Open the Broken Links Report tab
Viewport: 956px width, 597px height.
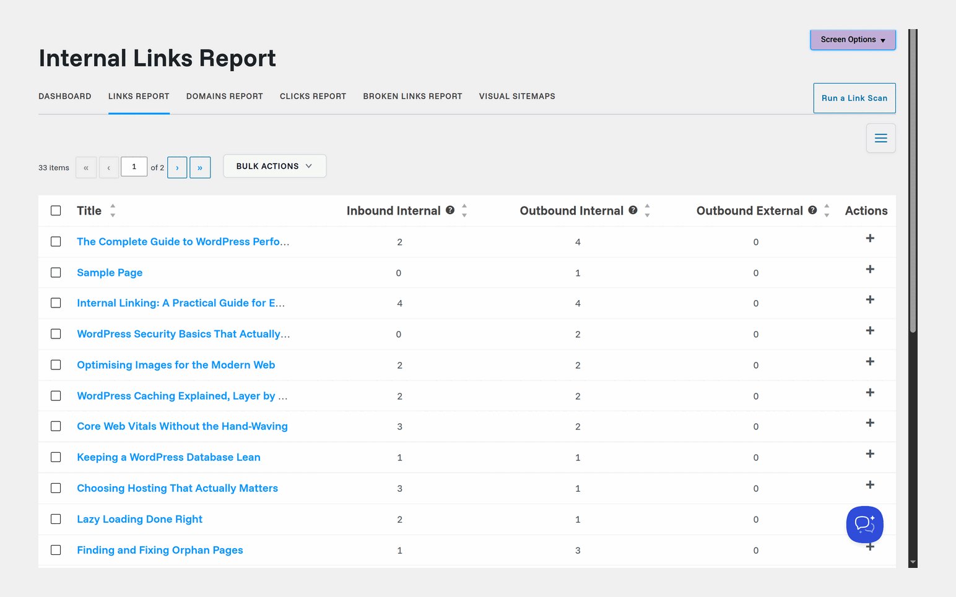pyautogui.click(x=412, y=97)
